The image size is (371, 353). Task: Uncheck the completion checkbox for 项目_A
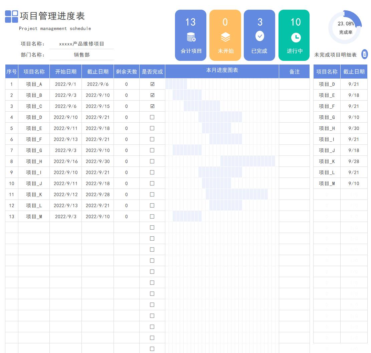pyautogui.click(x=152, y=84)
